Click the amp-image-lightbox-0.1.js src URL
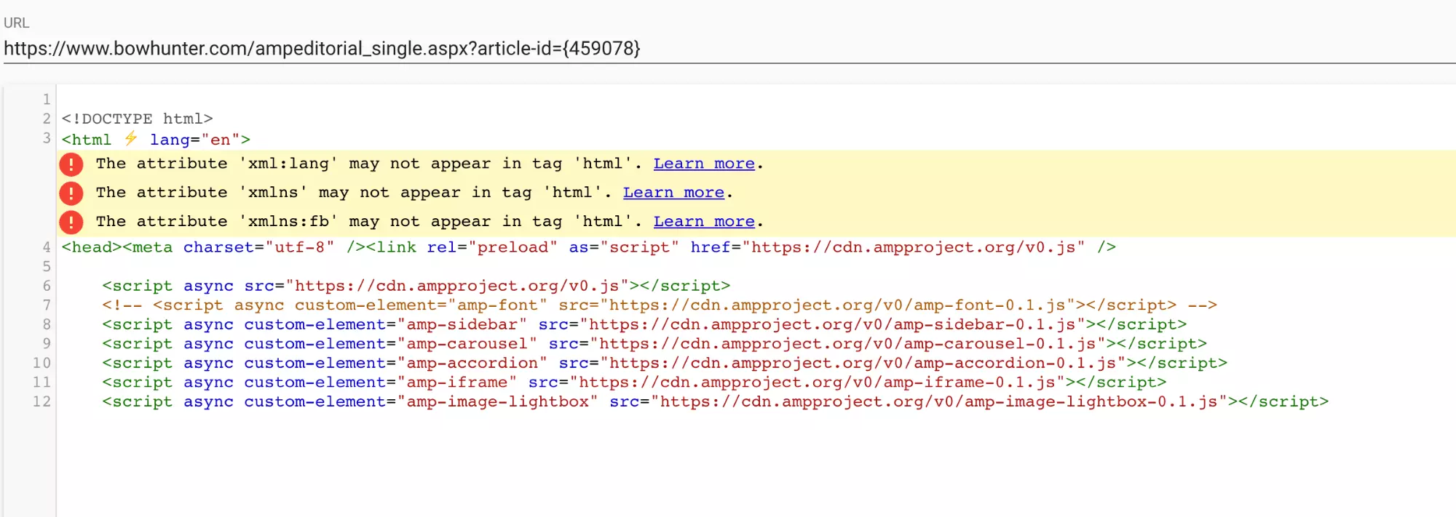This screenshot has height=517, width=1456. click(x=939, y=401)
